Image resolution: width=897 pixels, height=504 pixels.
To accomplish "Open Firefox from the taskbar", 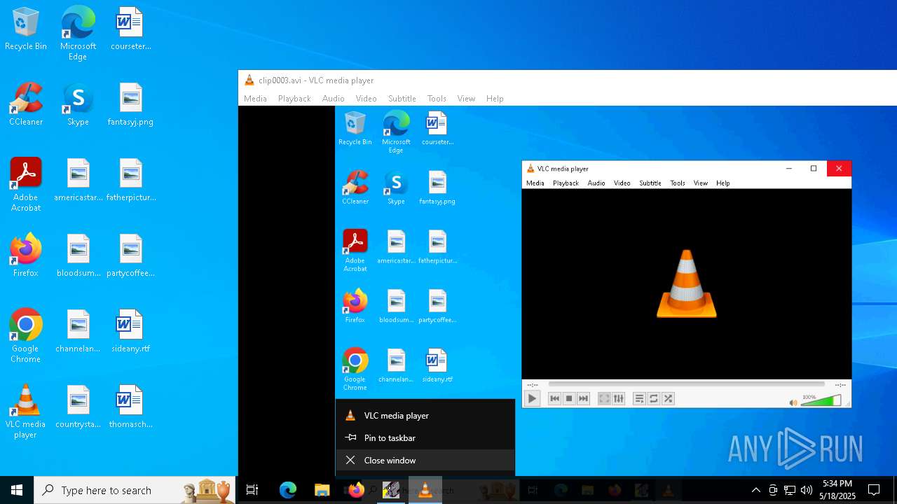I will [x=356, y=490].
